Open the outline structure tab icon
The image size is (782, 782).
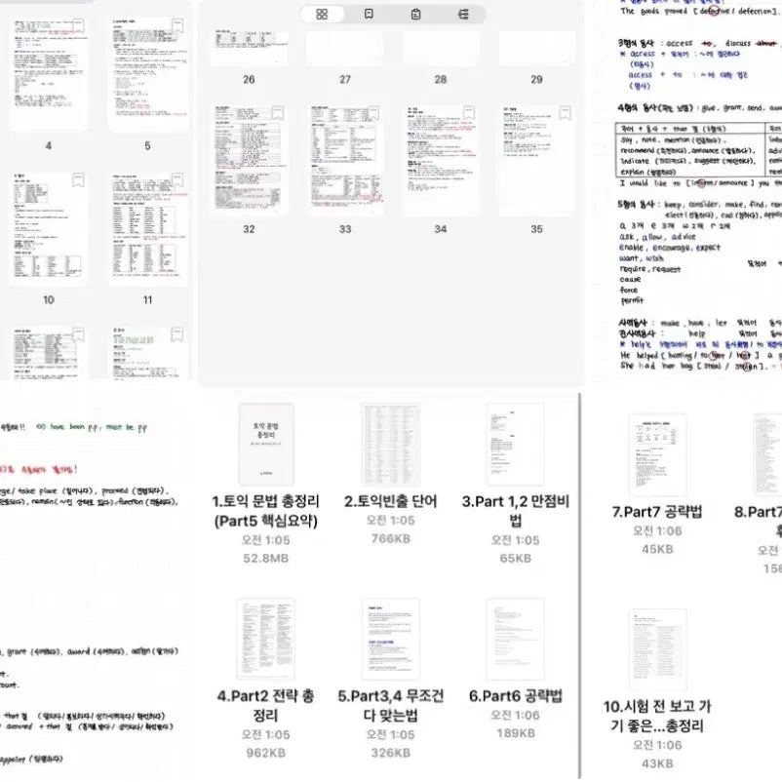point(463,14)
